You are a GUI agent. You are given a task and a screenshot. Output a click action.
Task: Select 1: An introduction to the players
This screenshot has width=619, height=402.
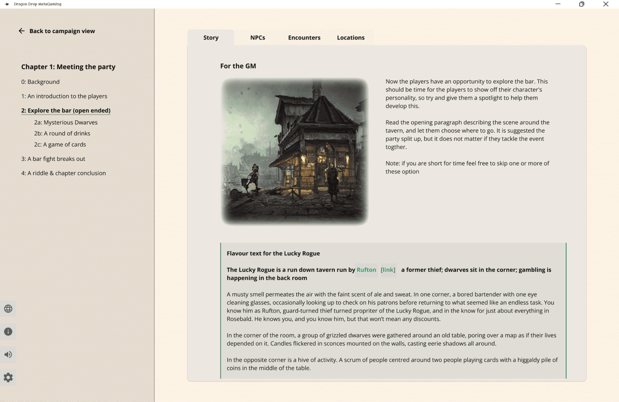64,96
